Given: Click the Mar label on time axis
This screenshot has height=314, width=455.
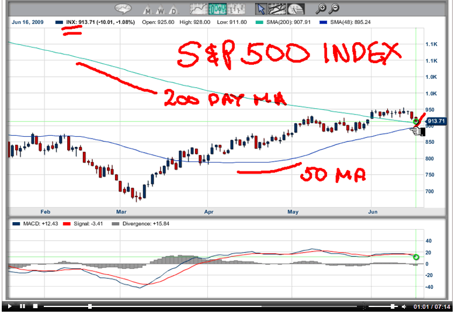Looking at the screenshot, I should (121, 212).
